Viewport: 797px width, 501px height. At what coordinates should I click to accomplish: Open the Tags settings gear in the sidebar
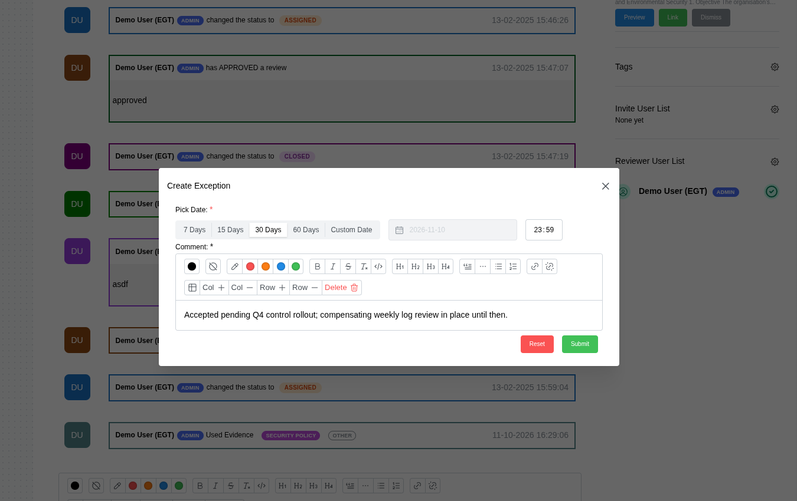(775, 67)
